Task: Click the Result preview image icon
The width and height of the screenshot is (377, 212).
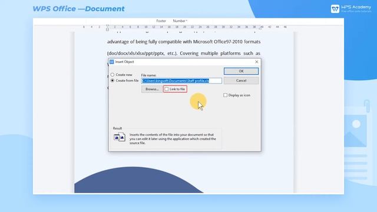Action: pos(120,137)
